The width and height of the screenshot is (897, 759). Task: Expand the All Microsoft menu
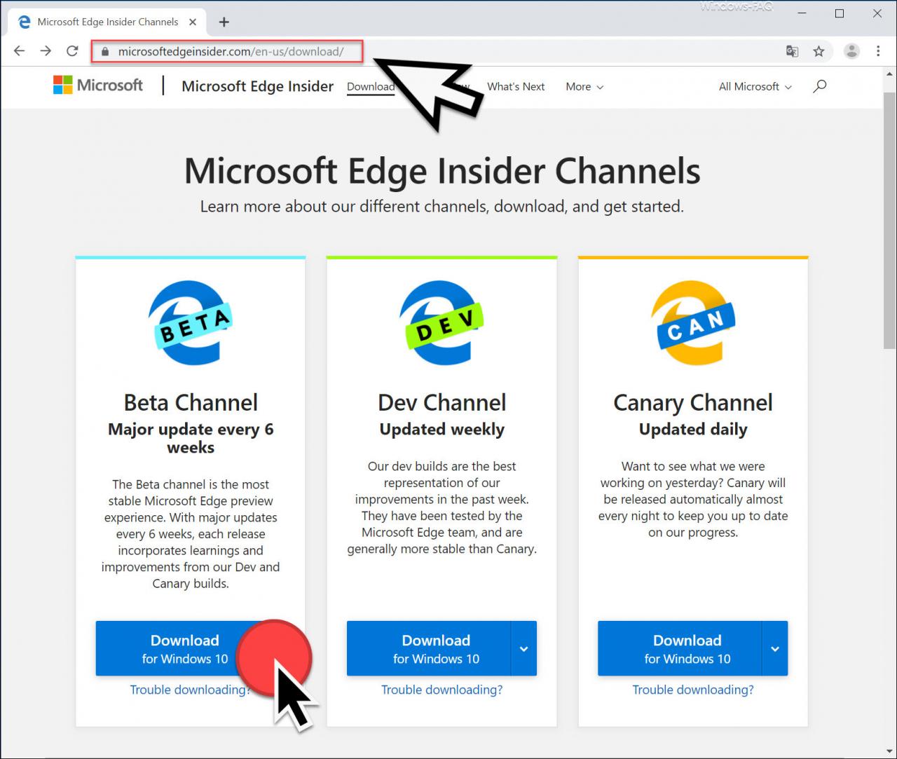coord(755,86)
